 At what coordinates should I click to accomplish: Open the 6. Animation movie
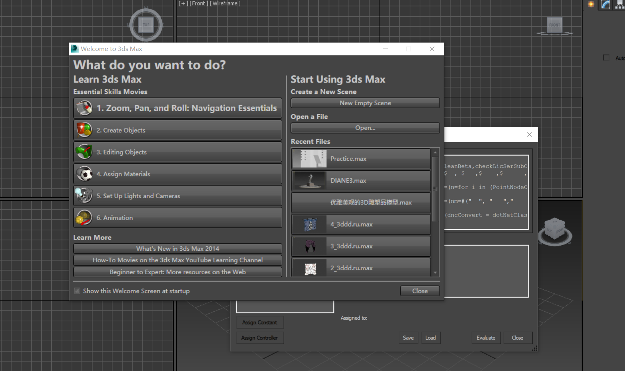coord(177,217)
